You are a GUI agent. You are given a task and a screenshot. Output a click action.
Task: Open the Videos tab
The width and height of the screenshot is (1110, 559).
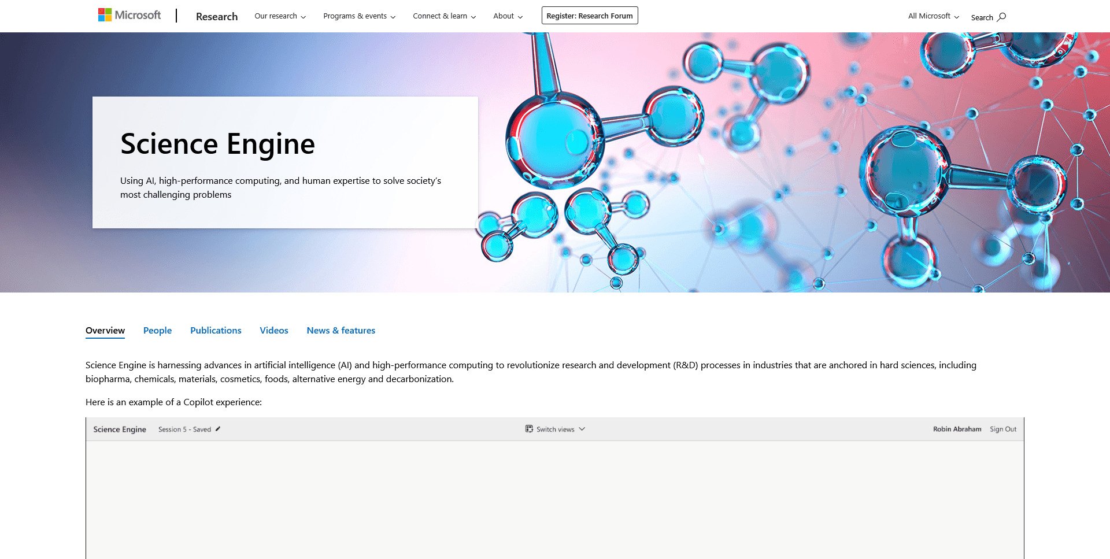274,331
